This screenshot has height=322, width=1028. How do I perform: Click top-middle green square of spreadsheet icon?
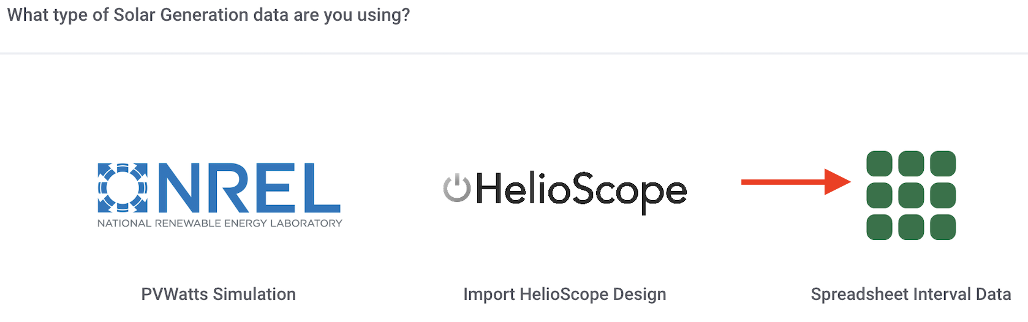[x=911, y=163]
